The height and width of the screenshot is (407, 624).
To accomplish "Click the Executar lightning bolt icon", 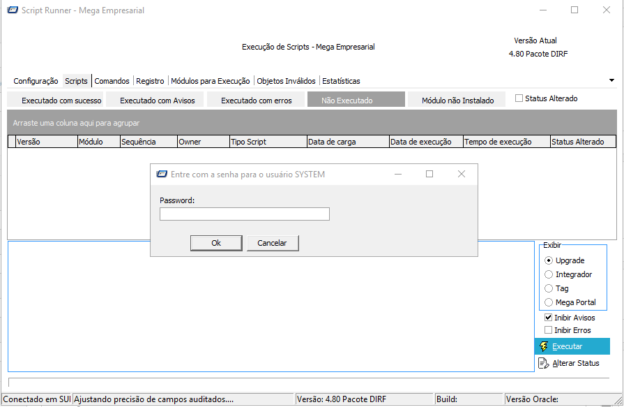I will [544, 346].
